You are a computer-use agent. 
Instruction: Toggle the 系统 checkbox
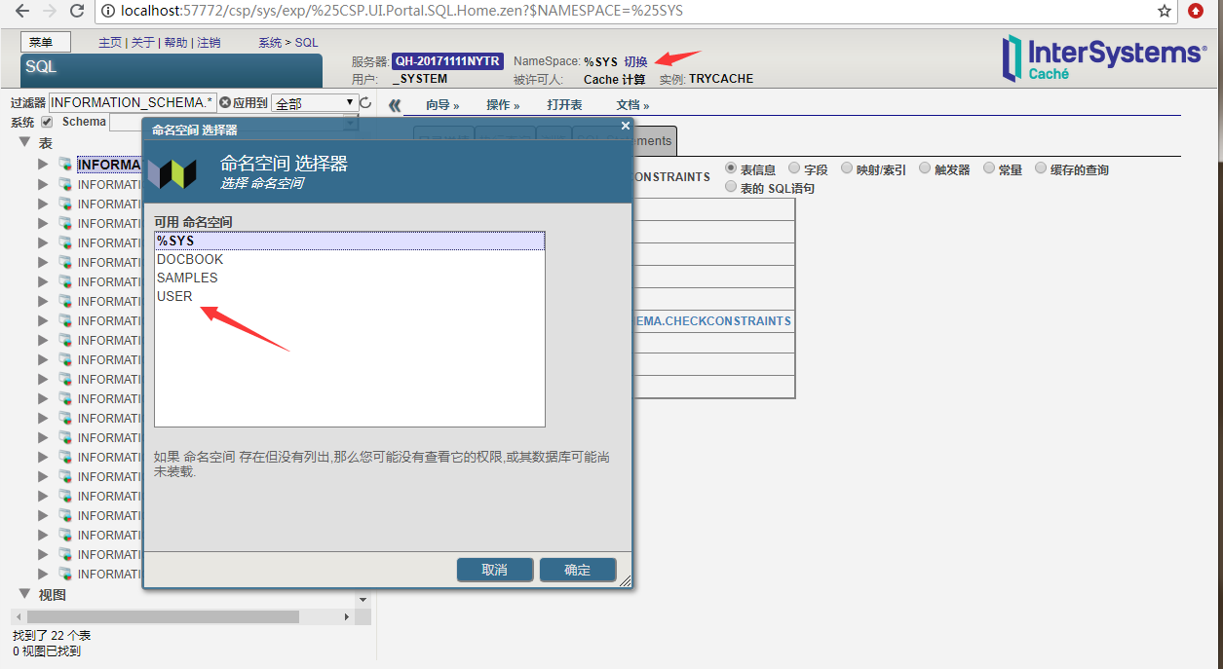tap(45, 122)
